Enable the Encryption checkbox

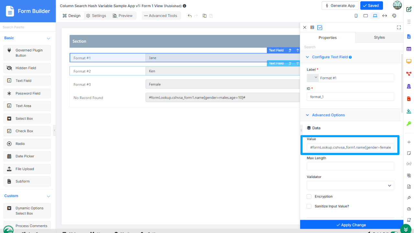pos(309,196)
